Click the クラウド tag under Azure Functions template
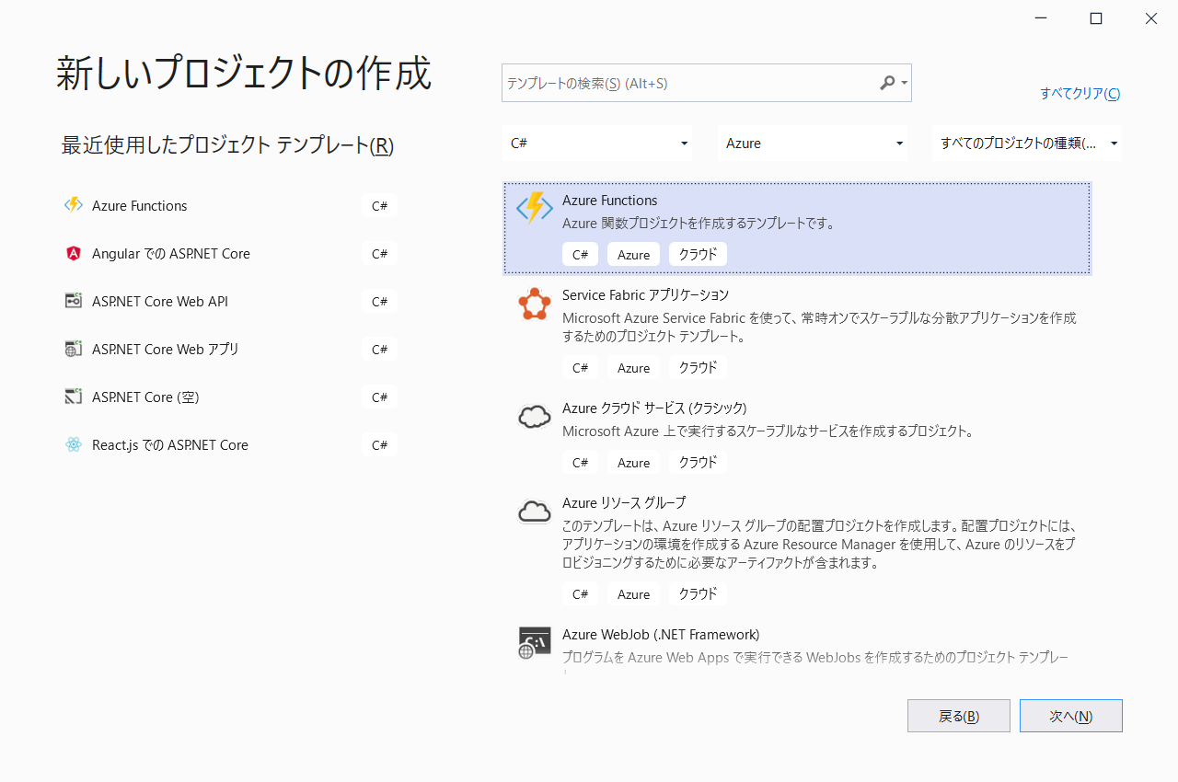The width and height of the screenshot is (1178, 782). (x=698, y=255)
